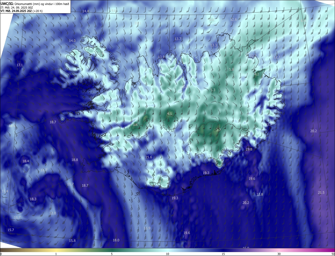Click the 12.0 value on the map
The width and height of the screenshot is (335, 256).
[53, 213]
